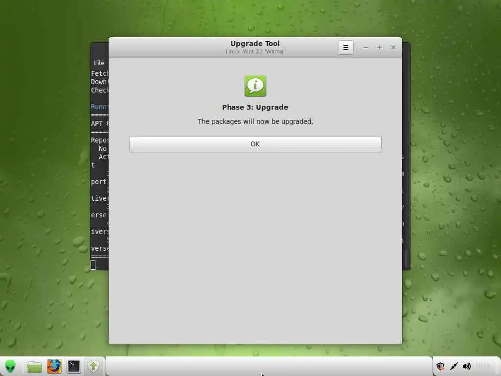Click the panel clock
Image resolution: width=501 pixels, height=376 pixels.
[483, 366]
